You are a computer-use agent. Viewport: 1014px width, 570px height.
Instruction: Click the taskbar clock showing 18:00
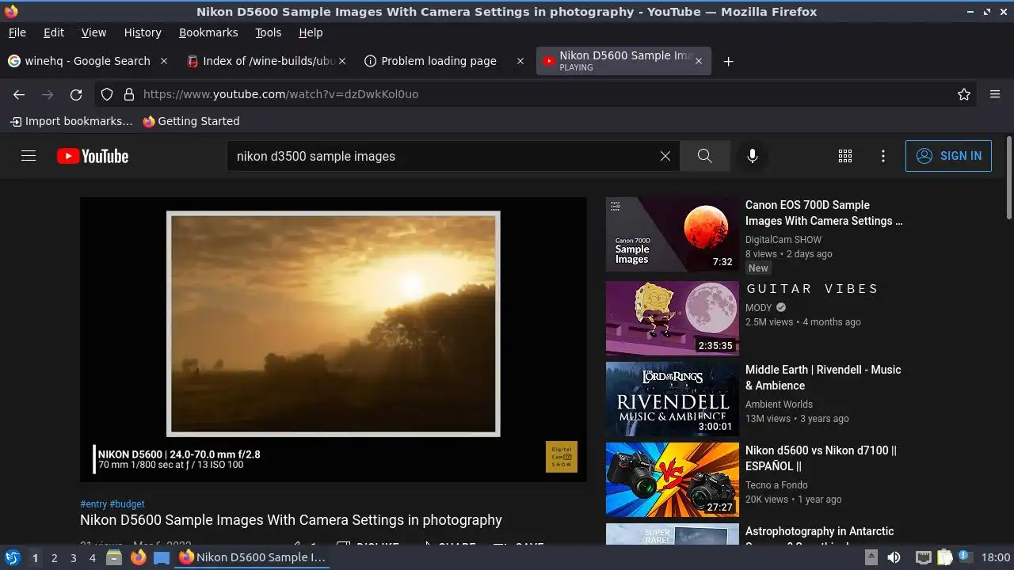click(996, 557)
